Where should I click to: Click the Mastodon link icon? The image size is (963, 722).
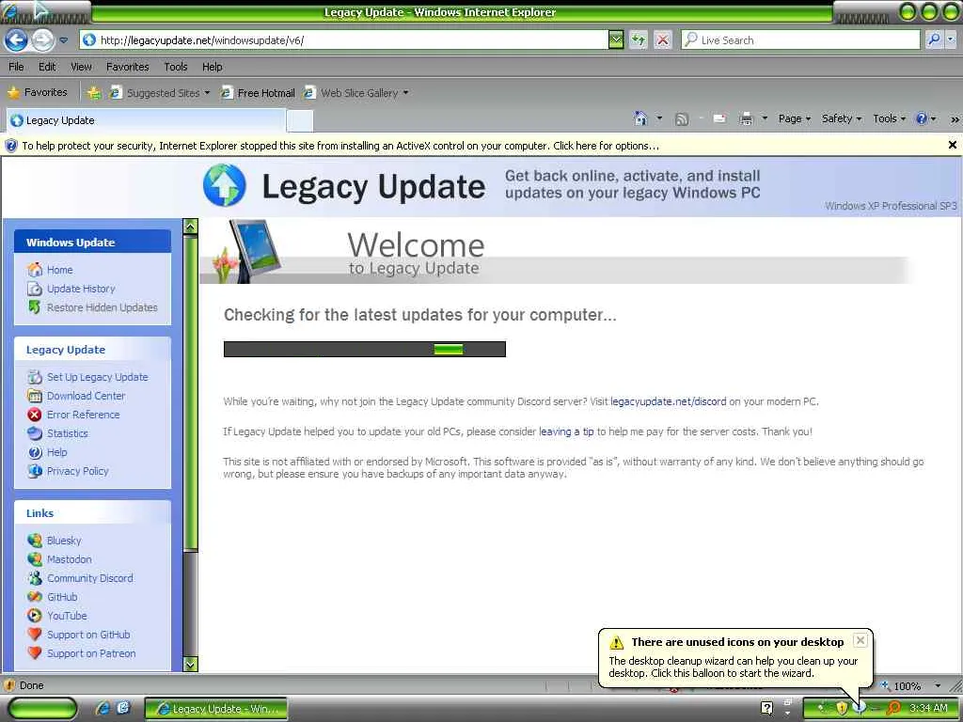[x=35, y=559]
